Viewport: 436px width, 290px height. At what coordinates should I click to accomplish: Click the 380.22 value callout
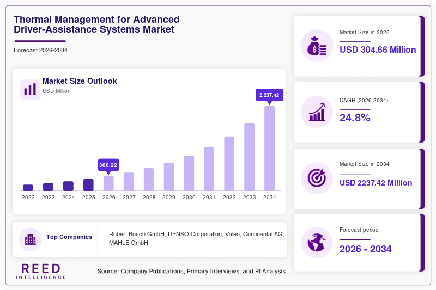pos(108,165)
